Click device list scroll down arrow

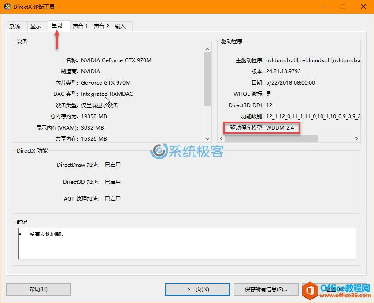tap(207, 139)
